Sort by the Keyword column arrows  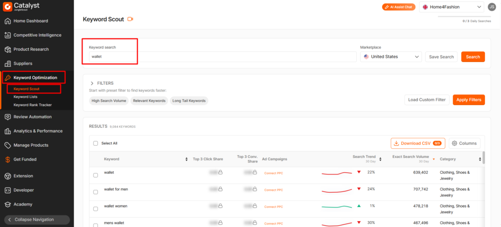click(186, 159)
